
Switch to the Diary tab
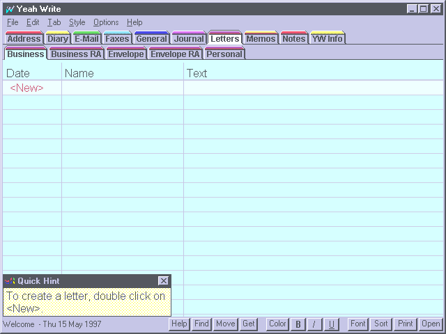click(x=57, y=39)
